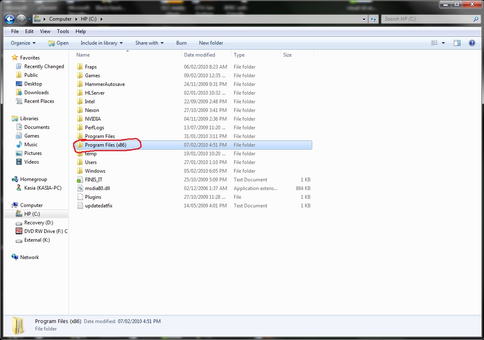Click the Forward navigation arrow

pyautogui.click(x=21, y=19)
